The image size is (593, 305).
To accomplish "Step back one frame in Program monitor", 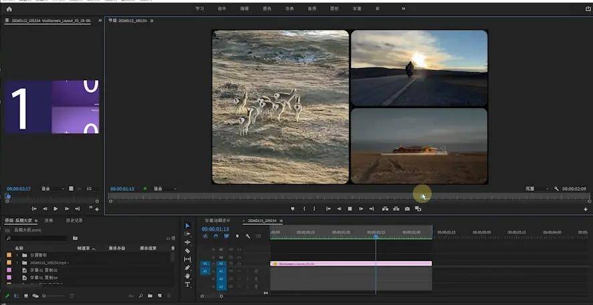I will (339, 209).
